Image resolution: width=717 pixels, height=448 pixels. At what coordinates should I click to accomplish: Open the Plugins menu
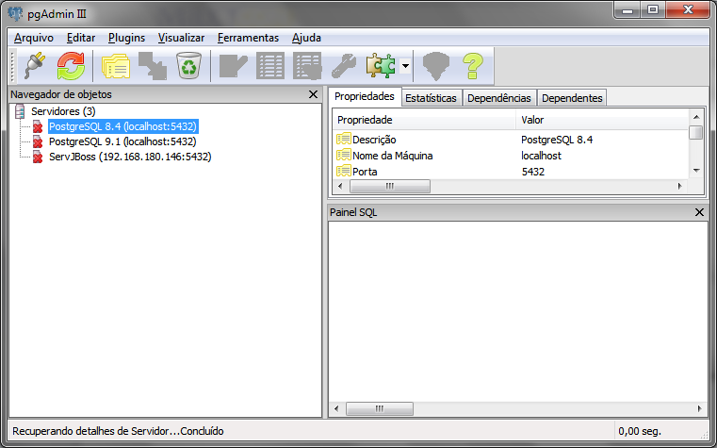tap(126, 38)
